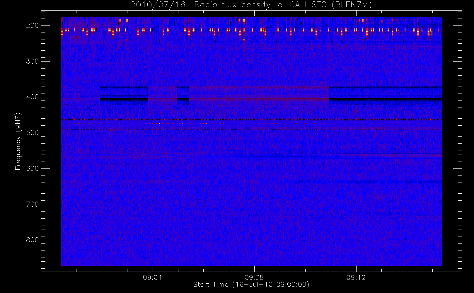Click the 'Frequency (MHz)' axis label
Image resolution: width=474 pixels, height=293 pixels.
(18, 141)
